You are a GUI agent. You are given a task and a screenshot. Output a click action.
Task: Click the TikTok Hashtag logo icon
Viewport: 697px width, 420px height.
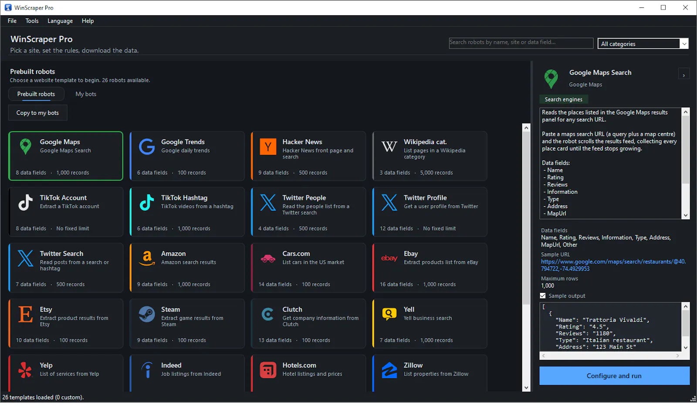[147, 203]
